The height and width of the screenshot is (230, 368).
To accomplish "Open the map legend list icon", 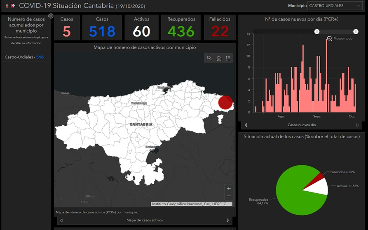I will click(x=228, y=58).
